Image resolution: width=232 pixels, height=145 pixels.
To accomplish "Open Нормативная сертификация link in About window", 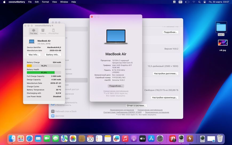I will (116, 91).
